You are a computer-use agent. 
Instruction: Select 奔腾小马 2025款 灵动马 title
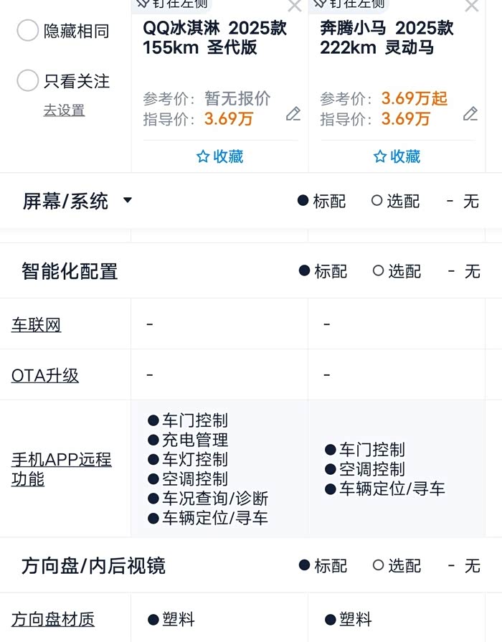pos(387,38)
